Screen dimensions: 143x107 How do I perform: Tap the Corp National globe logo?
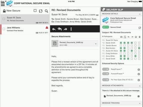coord(10,3)
